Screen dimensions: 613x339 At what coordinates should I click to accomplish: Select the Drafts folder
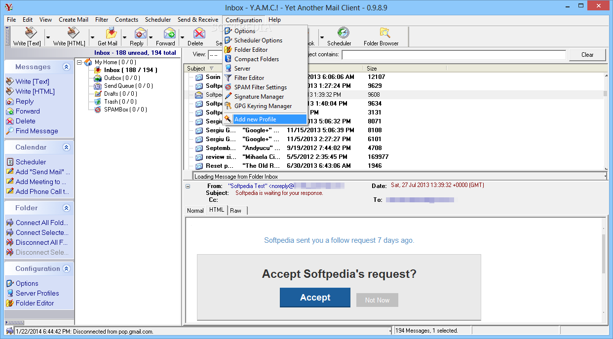pyautogui.click(x=120, y=94)
